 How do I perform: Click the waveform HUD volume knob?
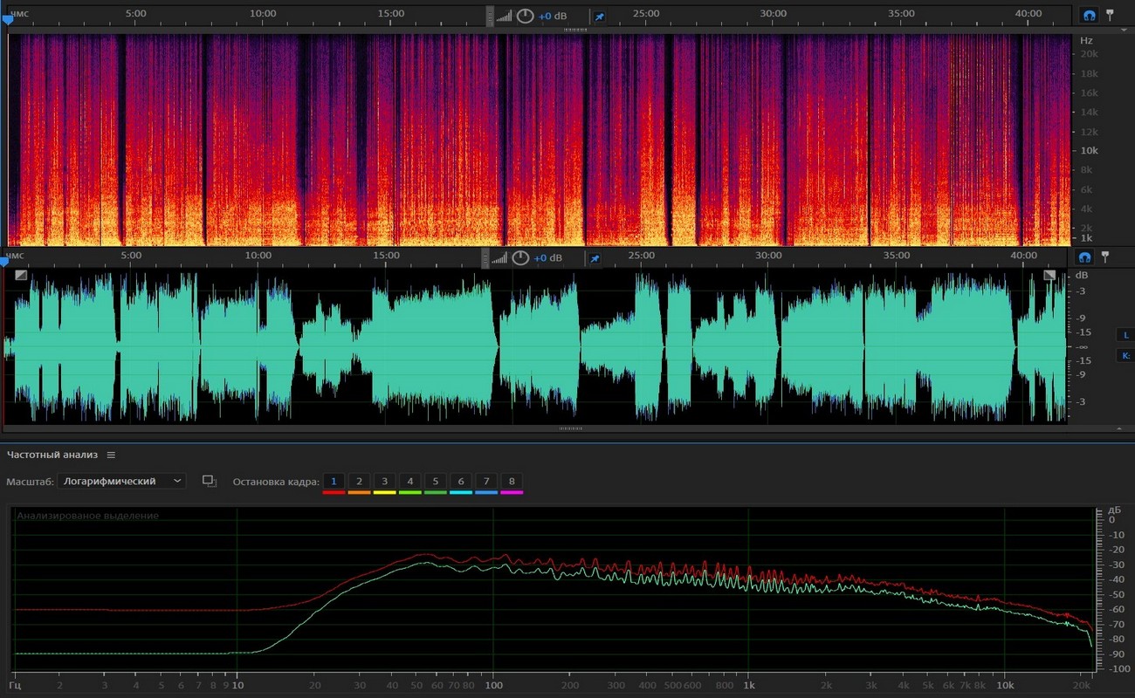[520, 258]
